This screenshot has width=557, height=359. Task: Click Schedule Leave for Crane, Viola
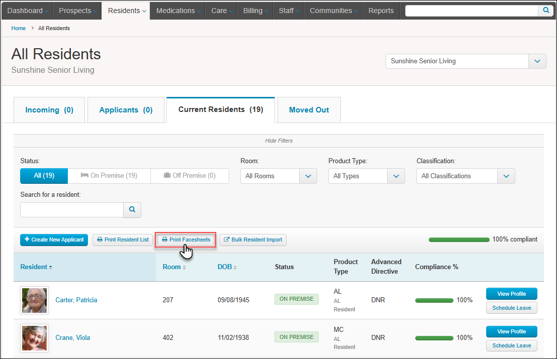pos(512,345)
